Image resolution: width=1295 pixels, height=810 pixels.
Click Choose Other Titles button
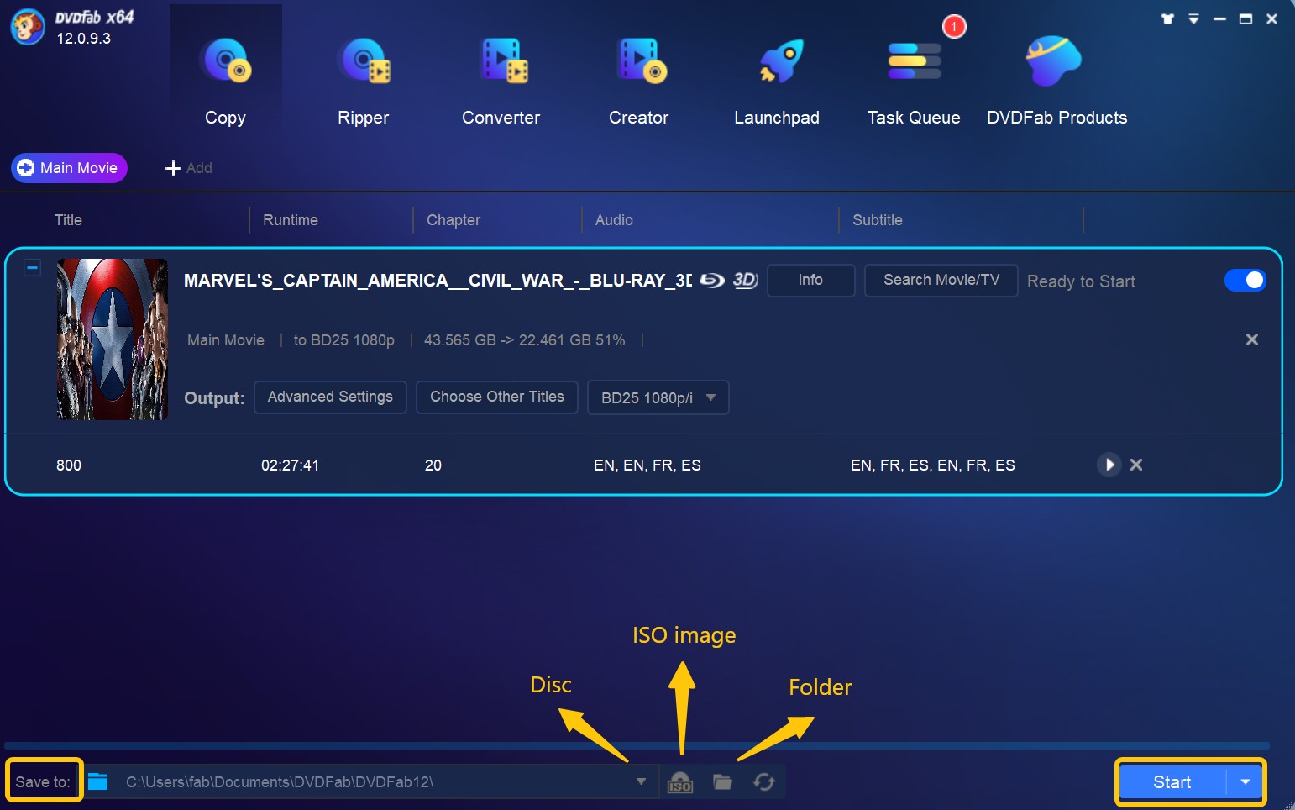point(496,397)
